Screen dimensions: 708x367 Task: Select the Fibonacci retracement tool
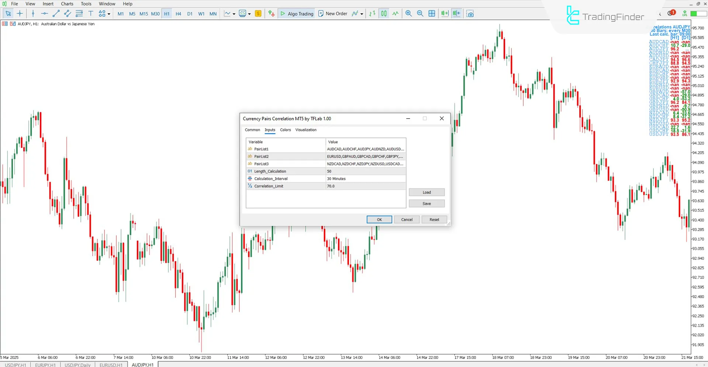click(79, 13)
